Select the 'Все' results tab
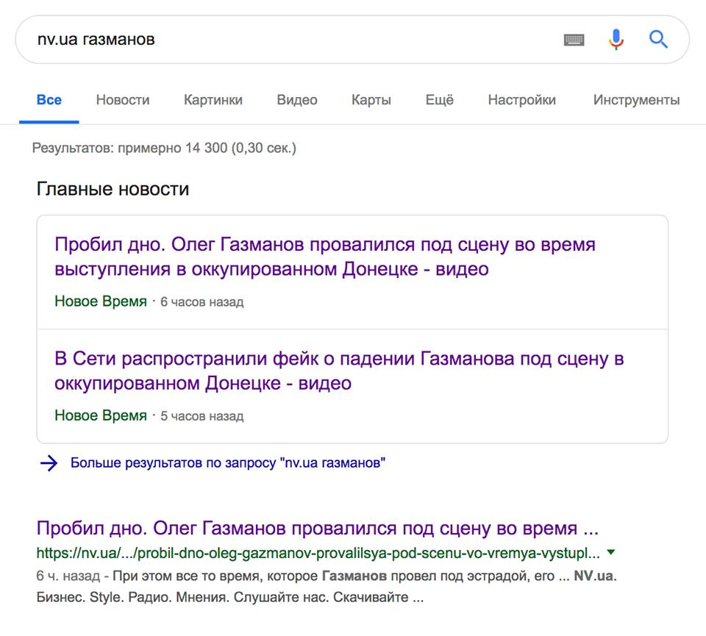 pos(49,100)
